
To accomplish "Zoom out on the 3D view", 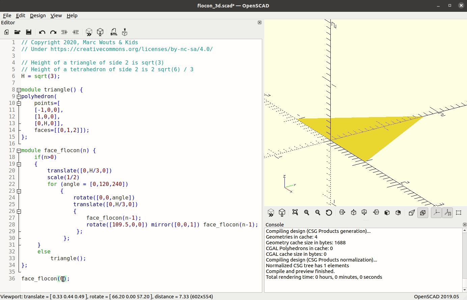I will [x=318, y=213].
